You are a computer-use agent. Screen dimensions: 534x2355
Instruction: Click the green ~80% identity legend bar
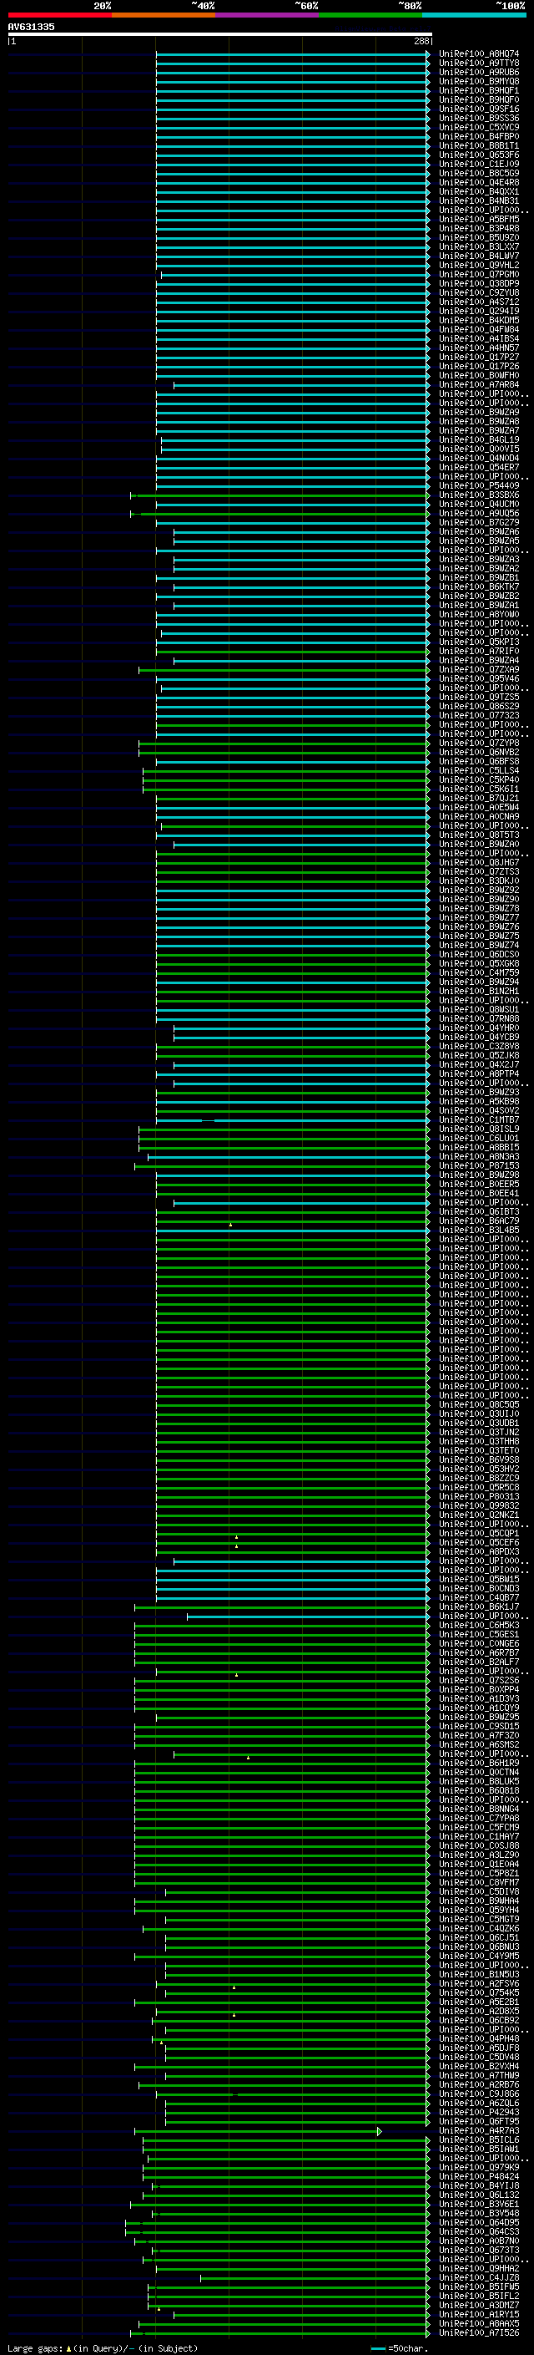point(370,15)
